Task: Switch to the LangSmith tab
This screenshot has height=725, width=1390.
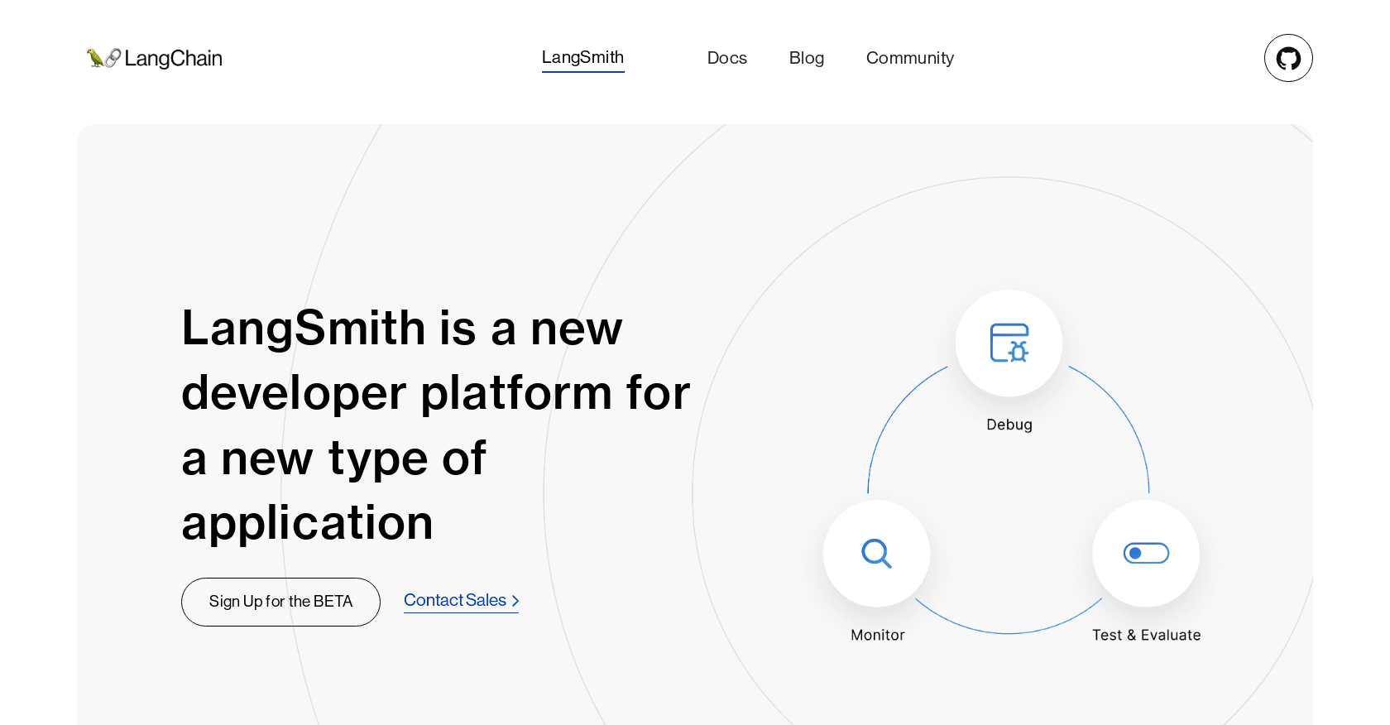Action: click(582, 57)
